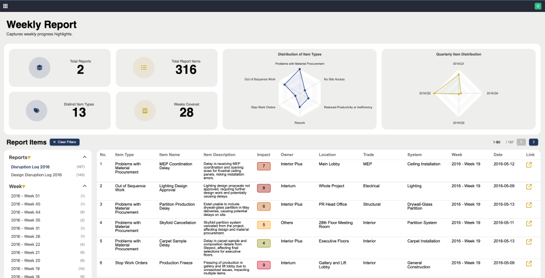Filter items by 2016 - Week 44
The height and width of the screenshot is (278, 545).
pyautogui.click(x=26, y=212)
